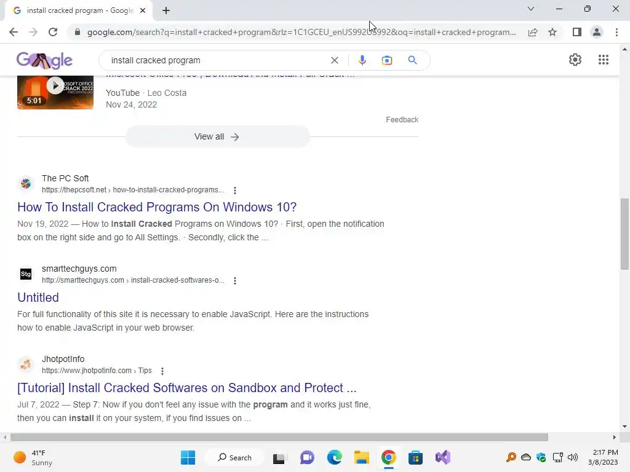
Task: Open the browser side panel
Action: (577, 32)
